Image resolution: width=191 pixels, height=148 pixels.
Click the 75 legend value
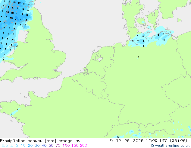[x=58, y=146]
